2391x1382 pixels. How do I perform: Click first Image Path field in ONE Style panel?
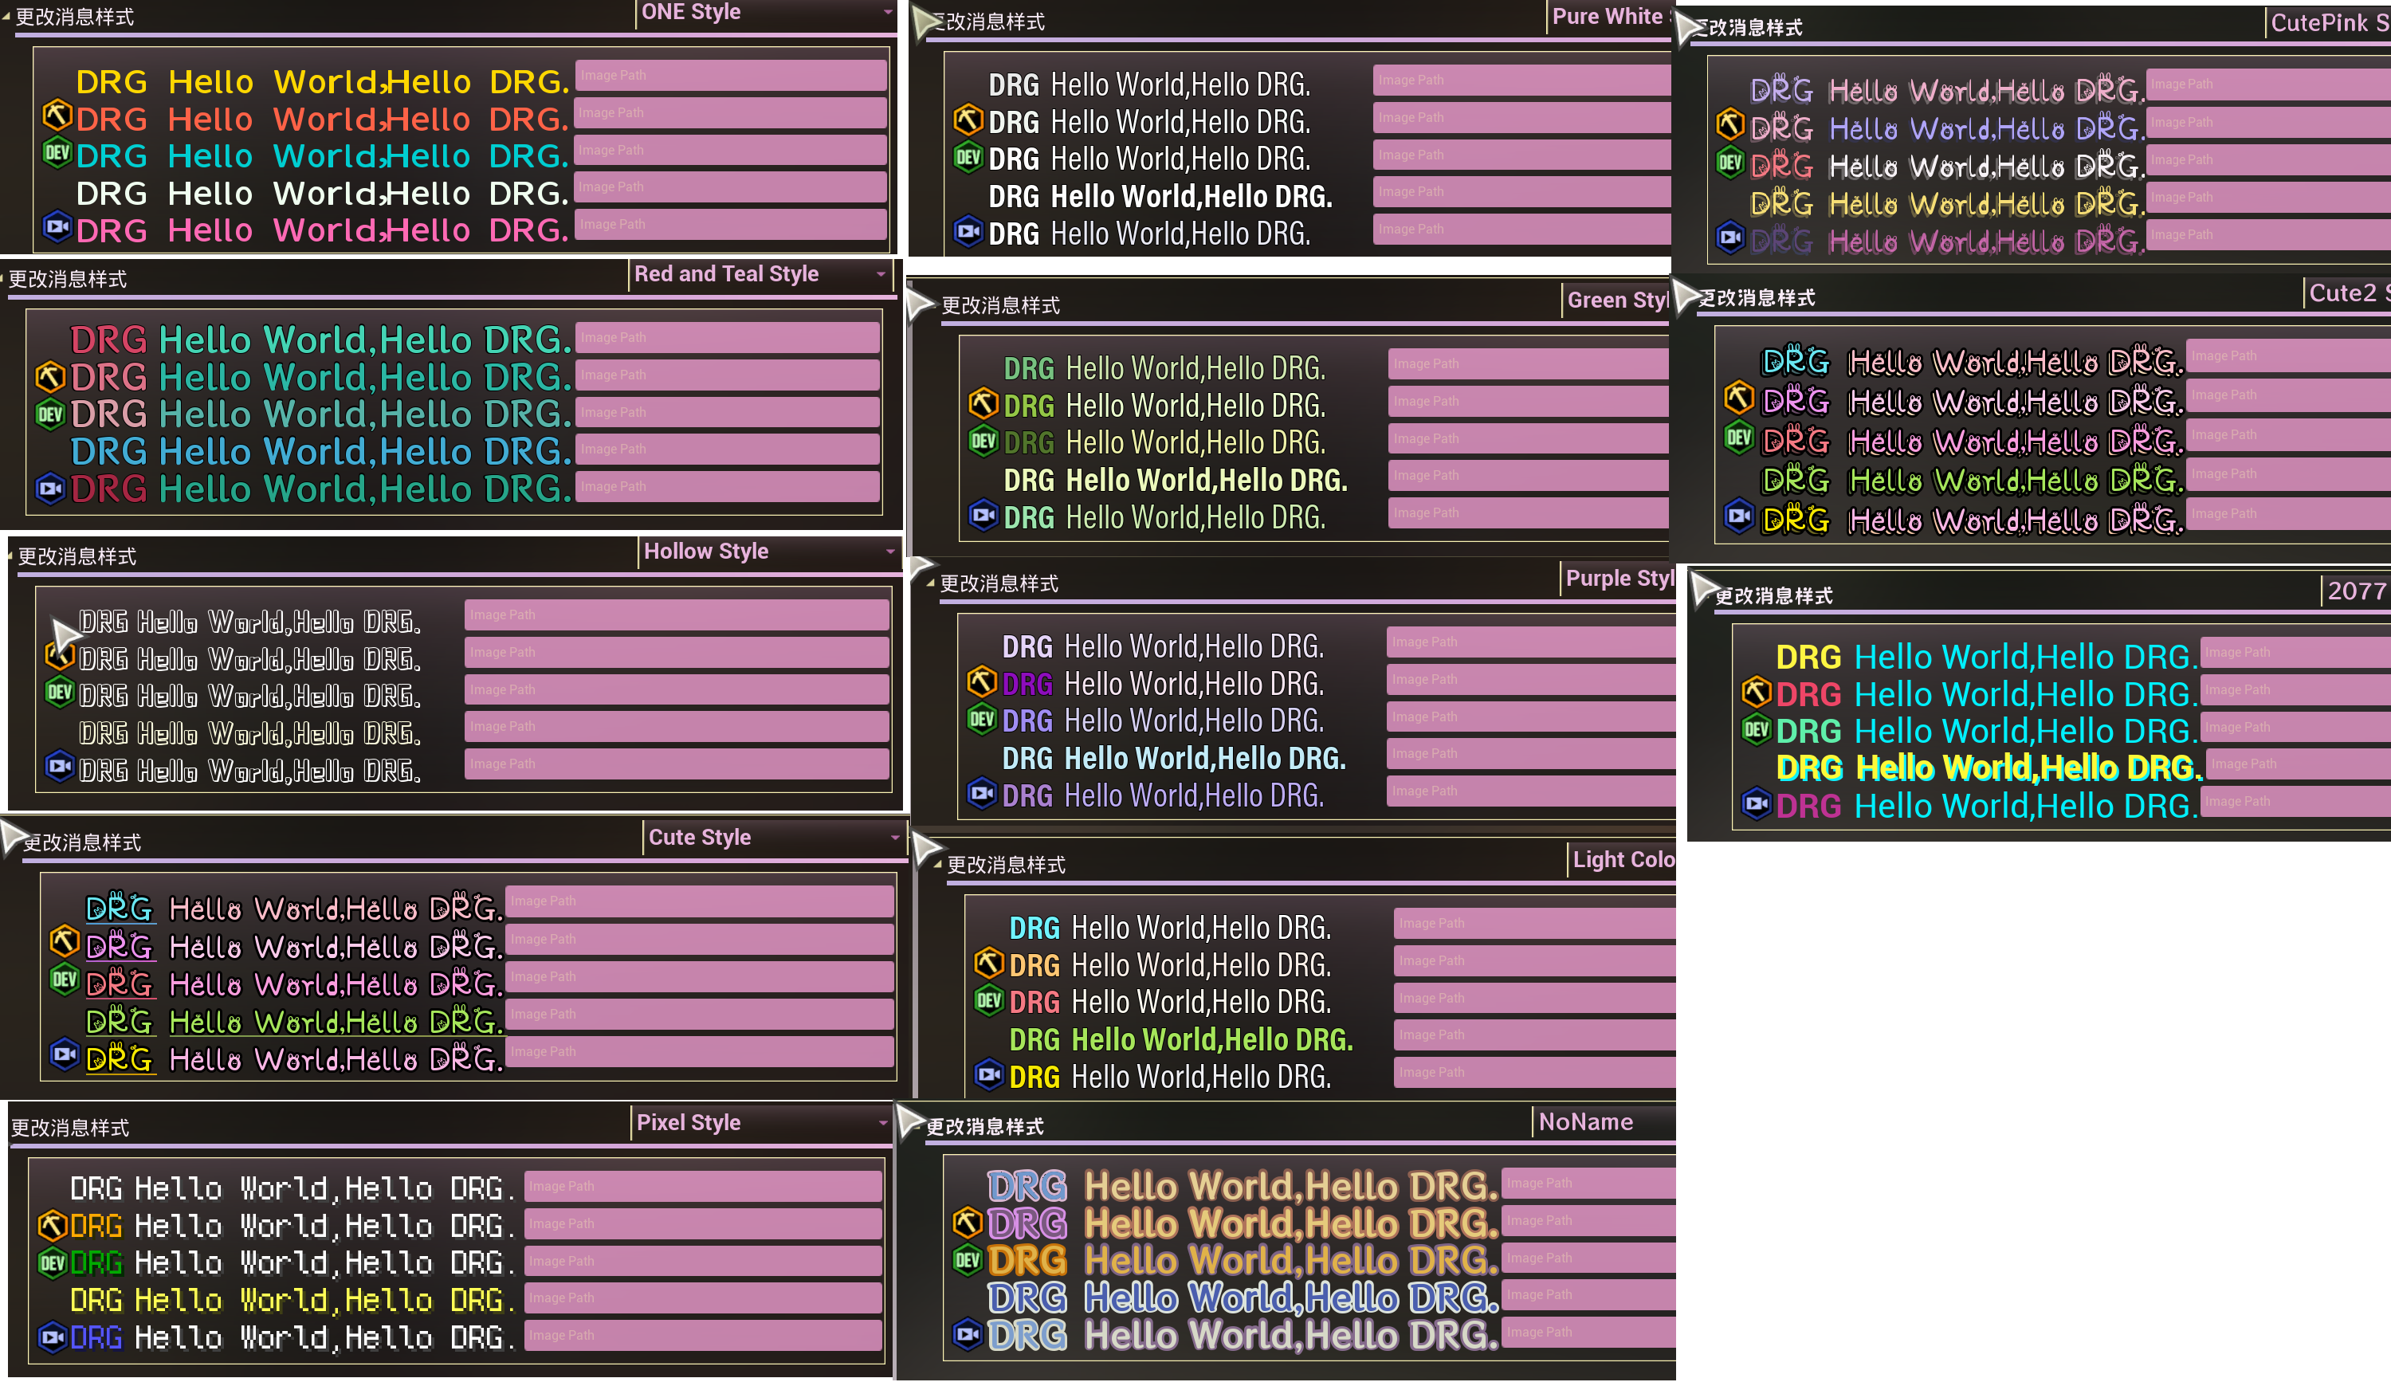[x=731, y=75]
